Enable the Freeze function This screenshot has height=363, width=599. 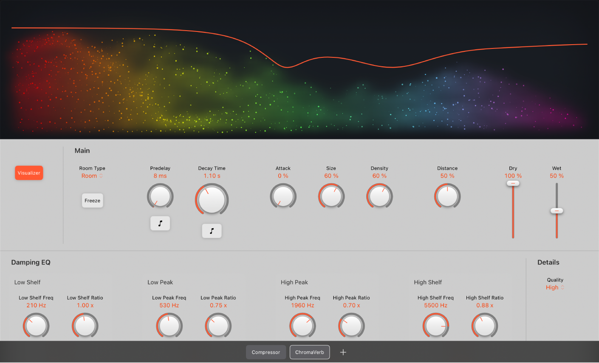pos(92,200)
